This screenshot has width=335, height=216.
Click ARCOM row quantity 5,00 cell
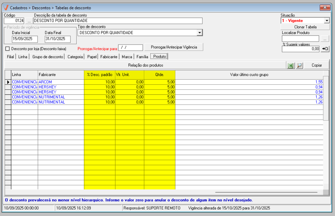point(159,82)
